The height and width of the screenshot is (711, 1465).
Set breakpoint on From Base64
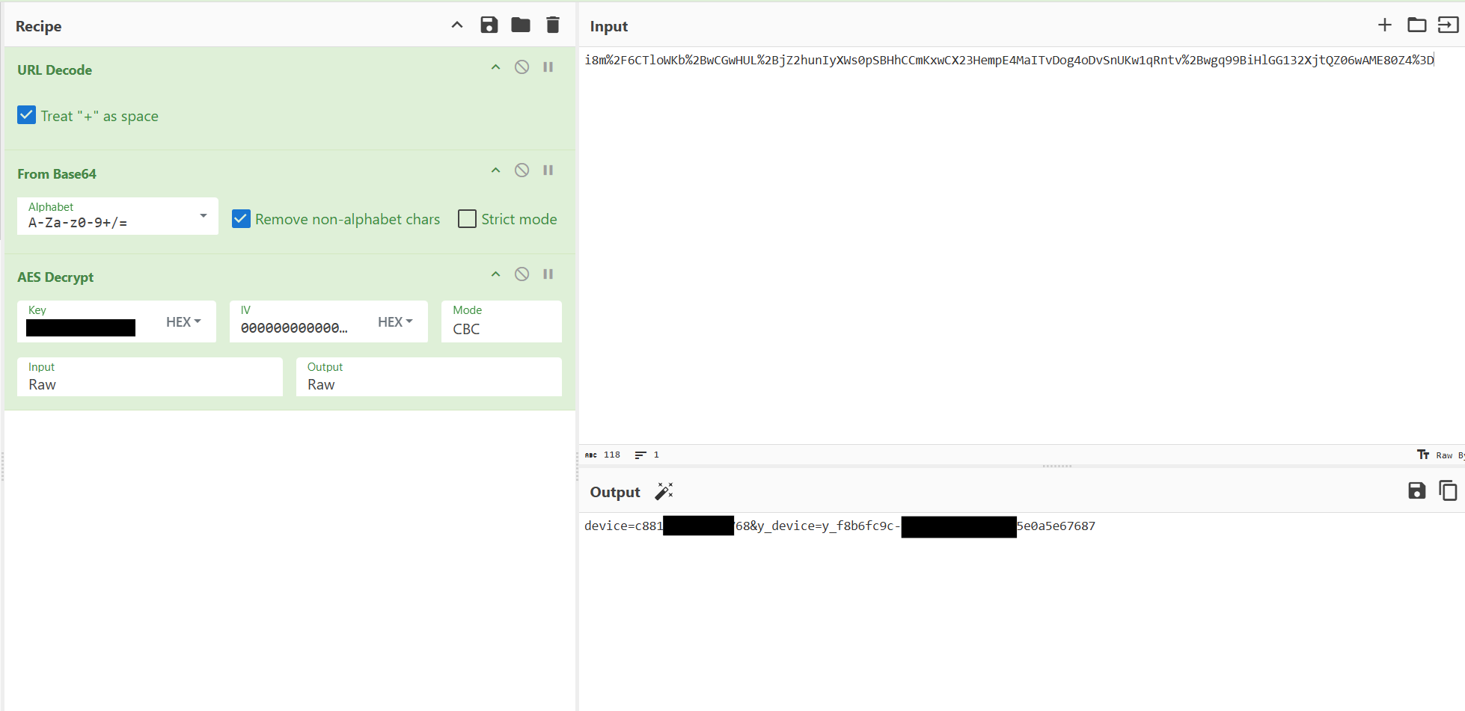(548, 170)
